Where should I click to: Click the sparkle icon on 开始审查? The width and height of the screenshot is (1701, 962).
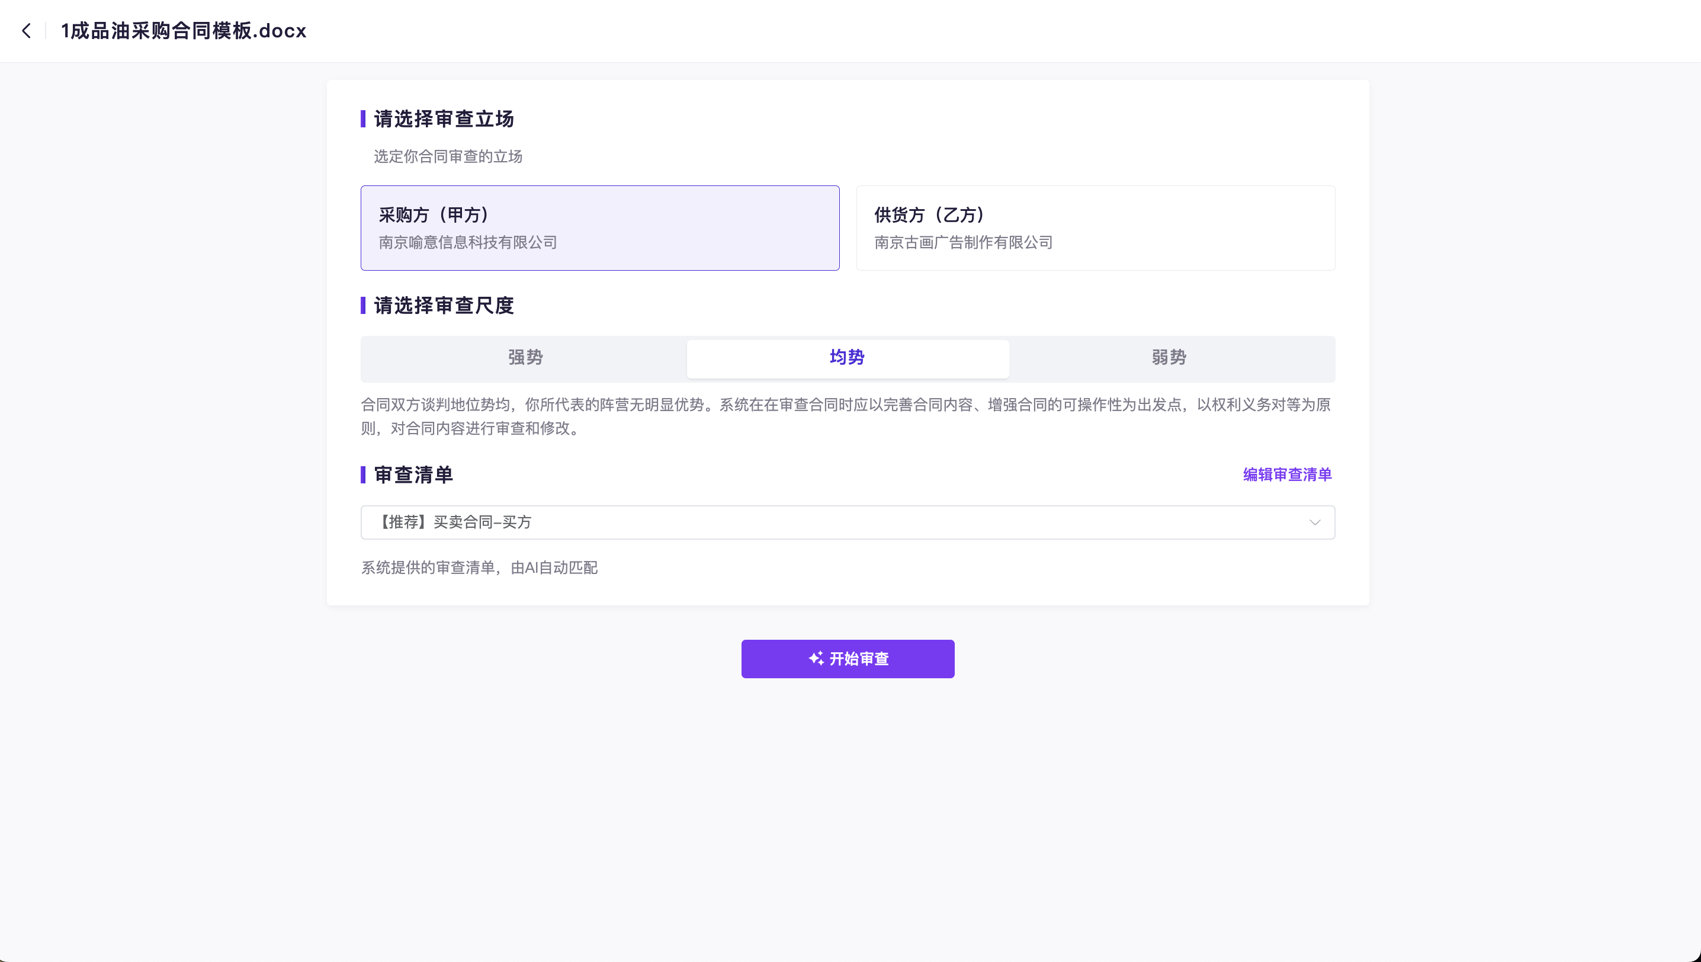point(816,658)
